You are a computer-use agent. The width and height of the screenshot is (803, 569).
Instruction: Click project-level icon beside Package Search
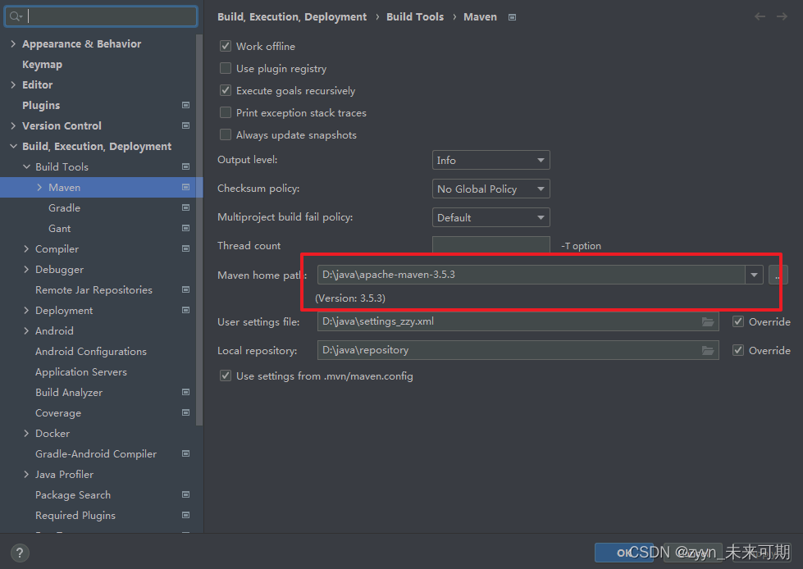coord(186,494)
